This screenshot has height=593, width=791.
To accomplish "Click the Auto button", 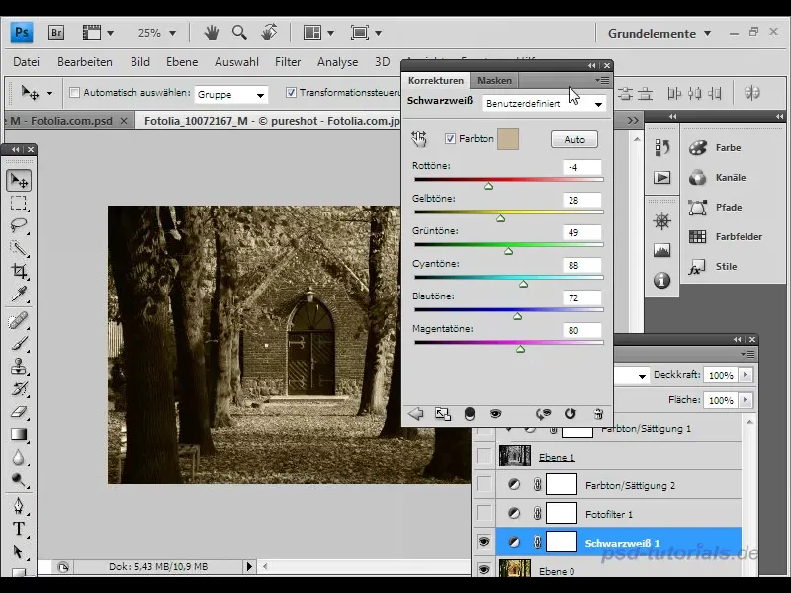I will click(x=574, y=139).
